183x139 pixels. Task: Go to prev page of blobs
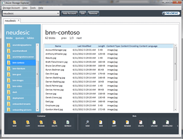pyautogui.click(x=64, y=38)
